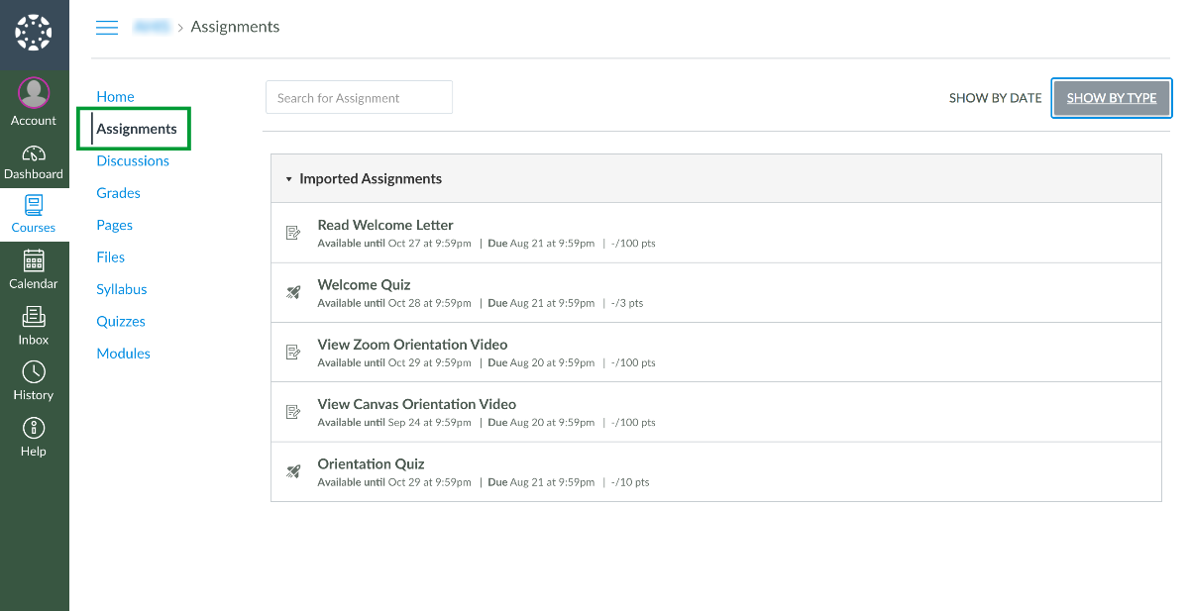This screenshot has height=611, width=1189.
Task: Select Show By Type view
Action: tap(1111, 98)
